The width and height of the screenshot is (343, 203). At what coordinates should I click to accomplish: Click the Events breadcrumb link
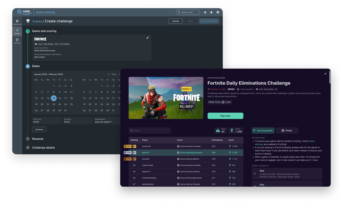[37, 21]
